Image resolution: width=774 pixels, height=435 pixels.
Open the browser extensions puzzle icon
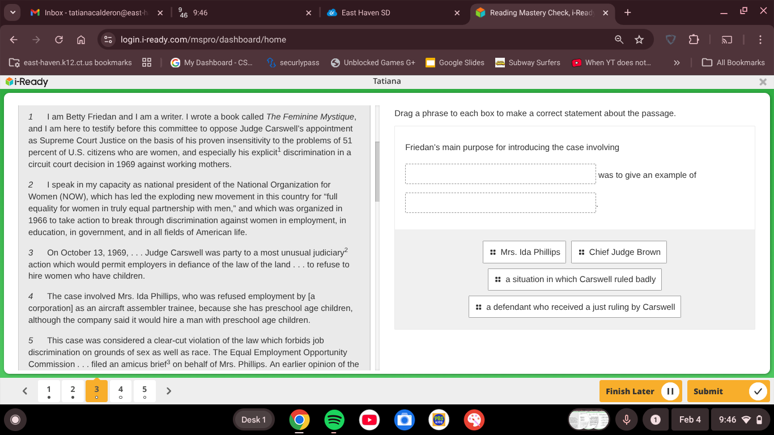[694, 40]
